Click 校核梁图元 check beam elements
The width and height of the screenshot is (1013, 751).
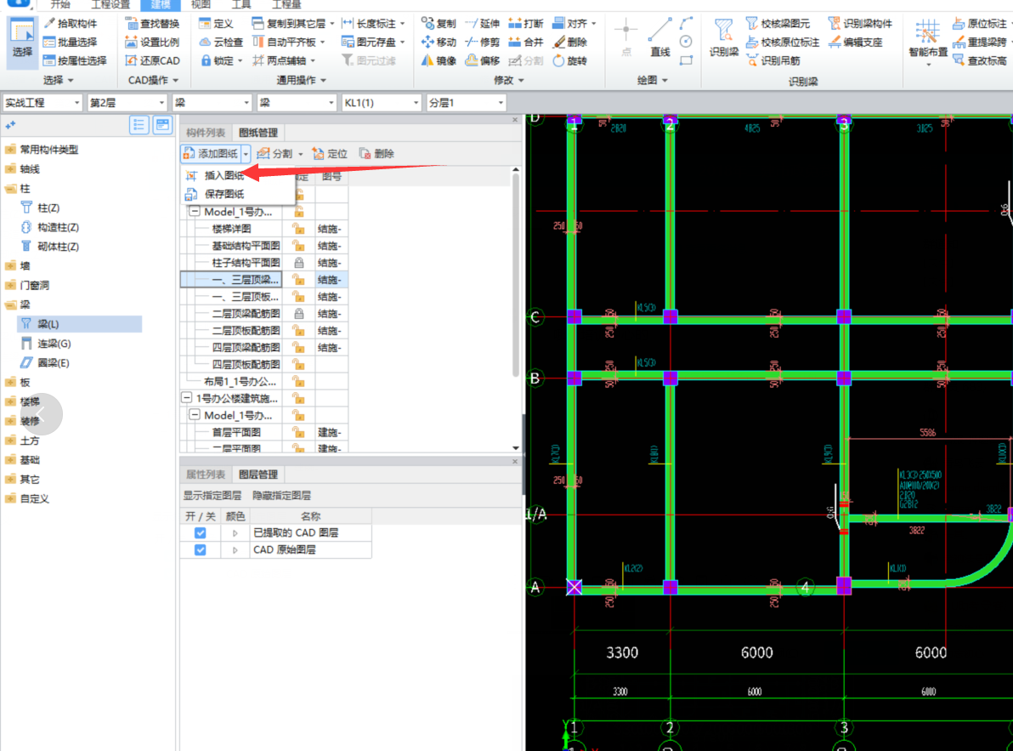[778, 23]
